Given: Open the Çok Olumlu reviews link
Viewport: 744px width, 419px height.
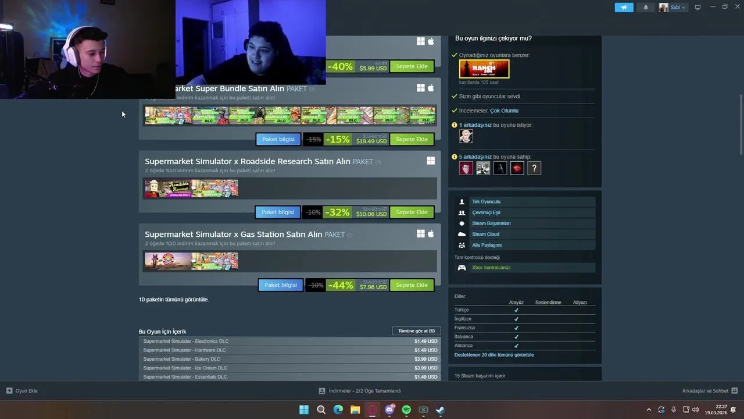Looking at the screenshot, I should pos(504,111).
